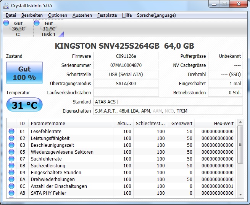250x205 pixels.
Task: Select the Suchzeitleistung parameter name
Action: (x=48, y=165)
